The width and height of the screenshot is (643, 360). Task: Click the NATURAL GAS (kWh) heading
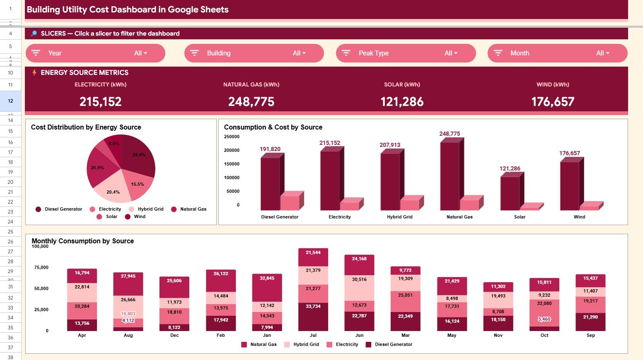click(251, 84)
